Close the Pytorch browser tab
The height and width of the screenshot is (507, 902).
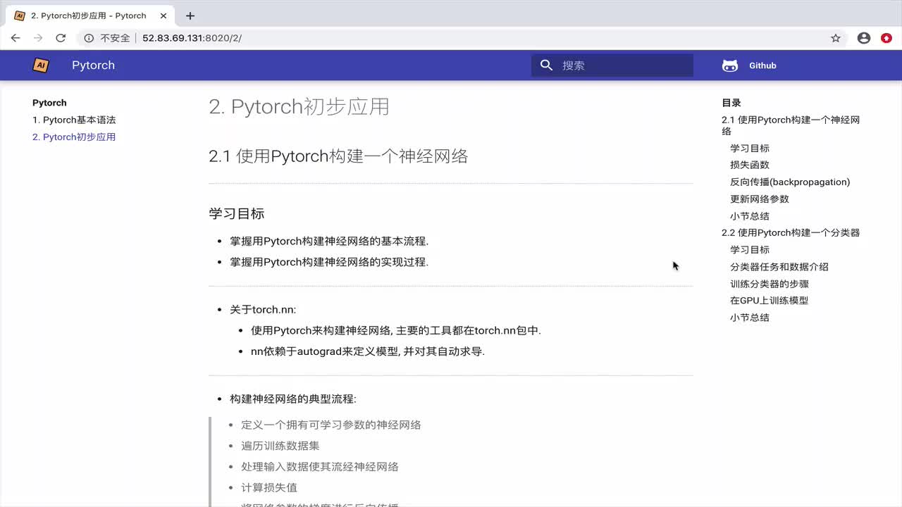[163, 15]
